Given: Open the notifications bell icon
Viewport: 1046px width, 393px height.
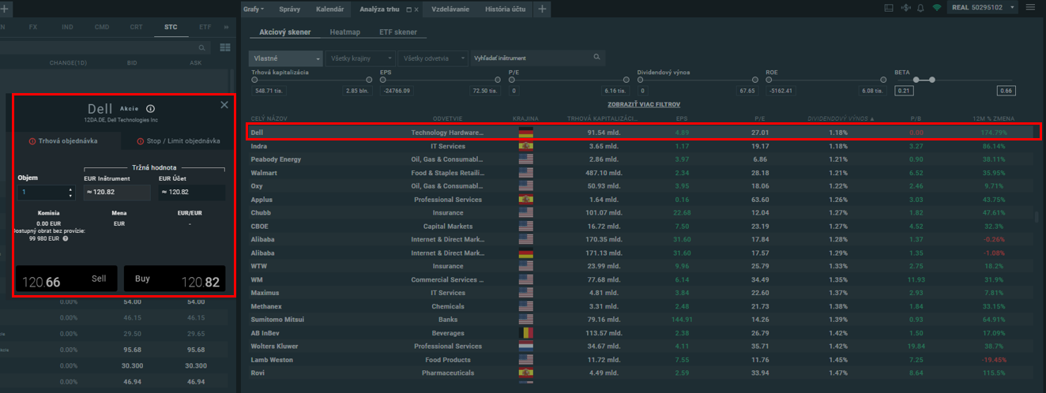Looking at the screenshot, I should [x=920, y=8].
